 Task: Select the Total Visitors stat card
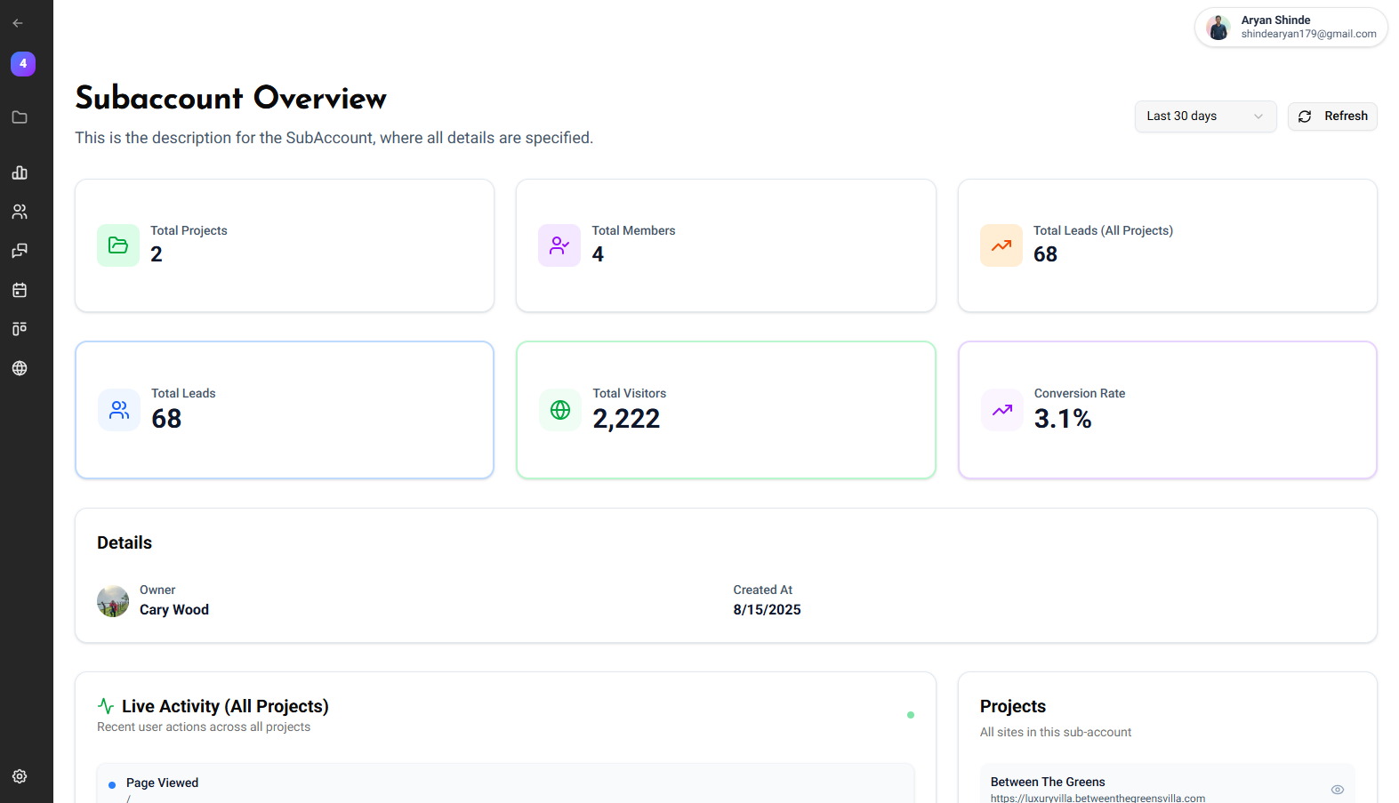tap(726, 410)
